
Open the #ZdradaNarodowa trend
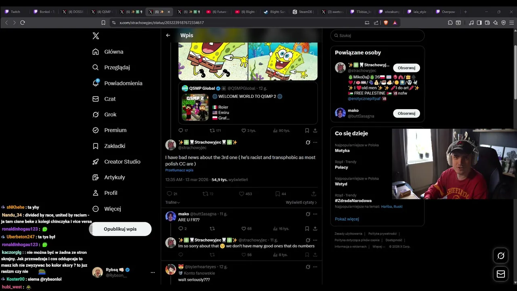click(353, 200)
